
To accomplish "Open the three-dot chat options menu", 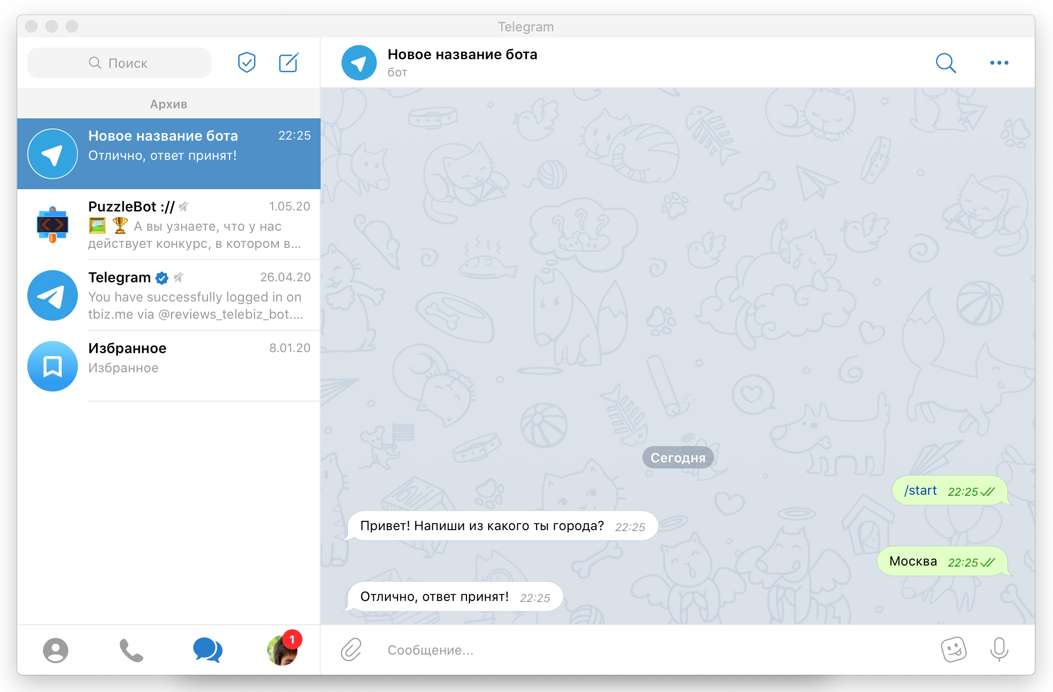I will 999,63.
